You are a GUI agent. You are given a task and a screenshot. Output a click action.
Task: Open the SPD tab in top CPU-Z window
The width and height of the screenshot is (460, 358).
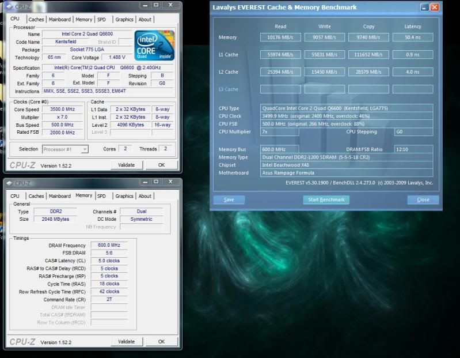pyautogui.click(x=101, y=20)
